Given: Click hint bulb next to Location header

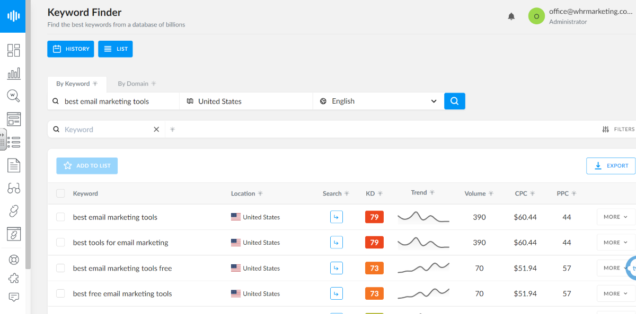Looking at the screenshot, I should pos(260,193).
